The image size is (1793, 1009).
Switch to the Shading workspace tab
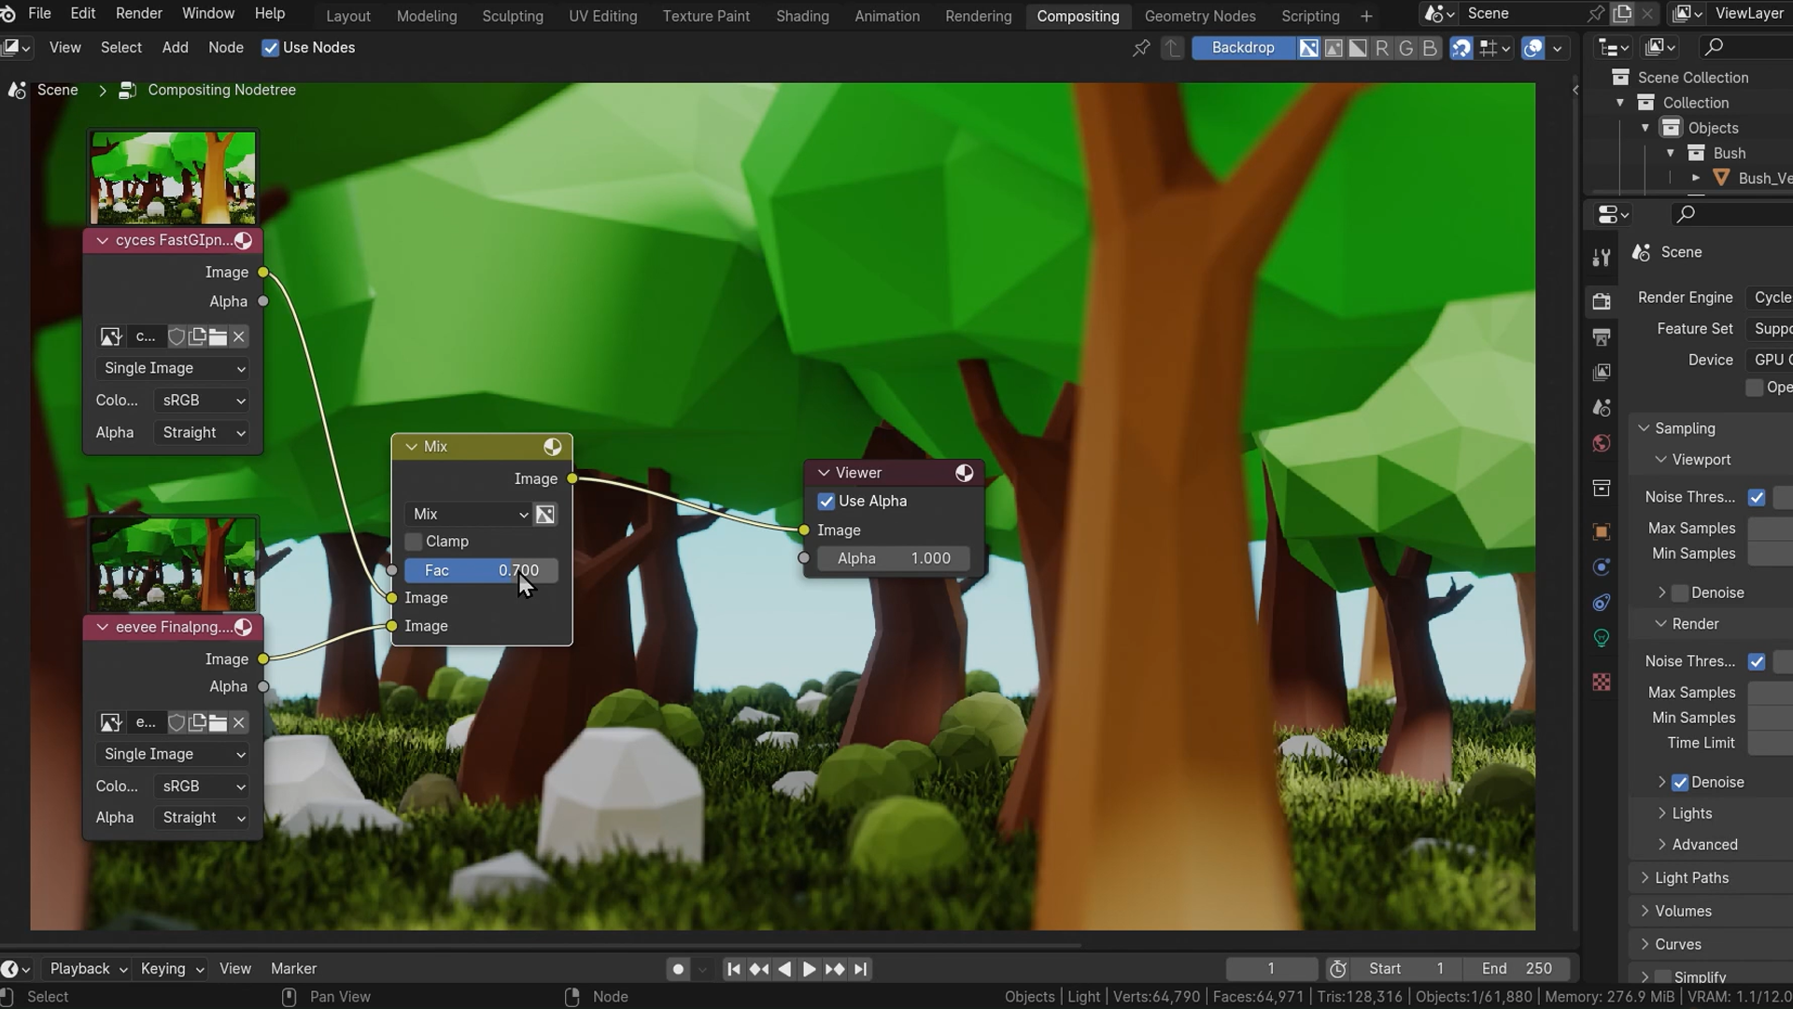(x=801, y=16)
